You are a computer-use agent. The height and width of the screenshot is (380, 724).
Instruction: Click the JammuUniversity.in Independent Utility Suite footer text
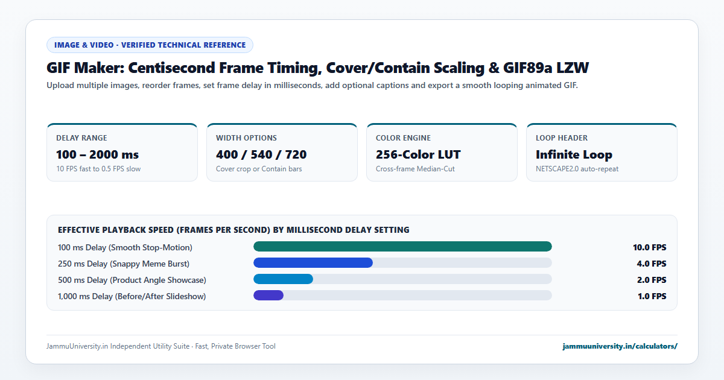[x=161, y=346]
